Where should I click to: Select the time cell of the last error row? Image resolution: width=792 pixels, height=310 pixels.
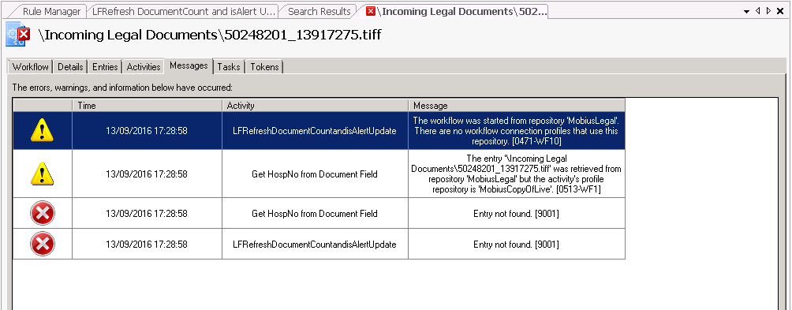click(x=147, y=245)
